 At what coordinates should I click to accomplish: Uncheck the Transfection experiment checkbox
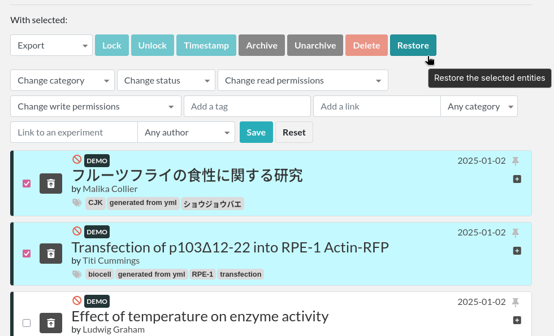tap(27, 254)
